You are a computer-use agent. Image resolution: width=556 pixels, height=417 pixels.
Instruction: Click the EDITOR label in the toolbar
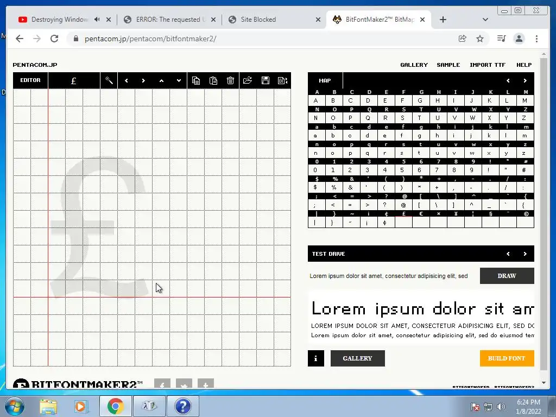(30, 80)
